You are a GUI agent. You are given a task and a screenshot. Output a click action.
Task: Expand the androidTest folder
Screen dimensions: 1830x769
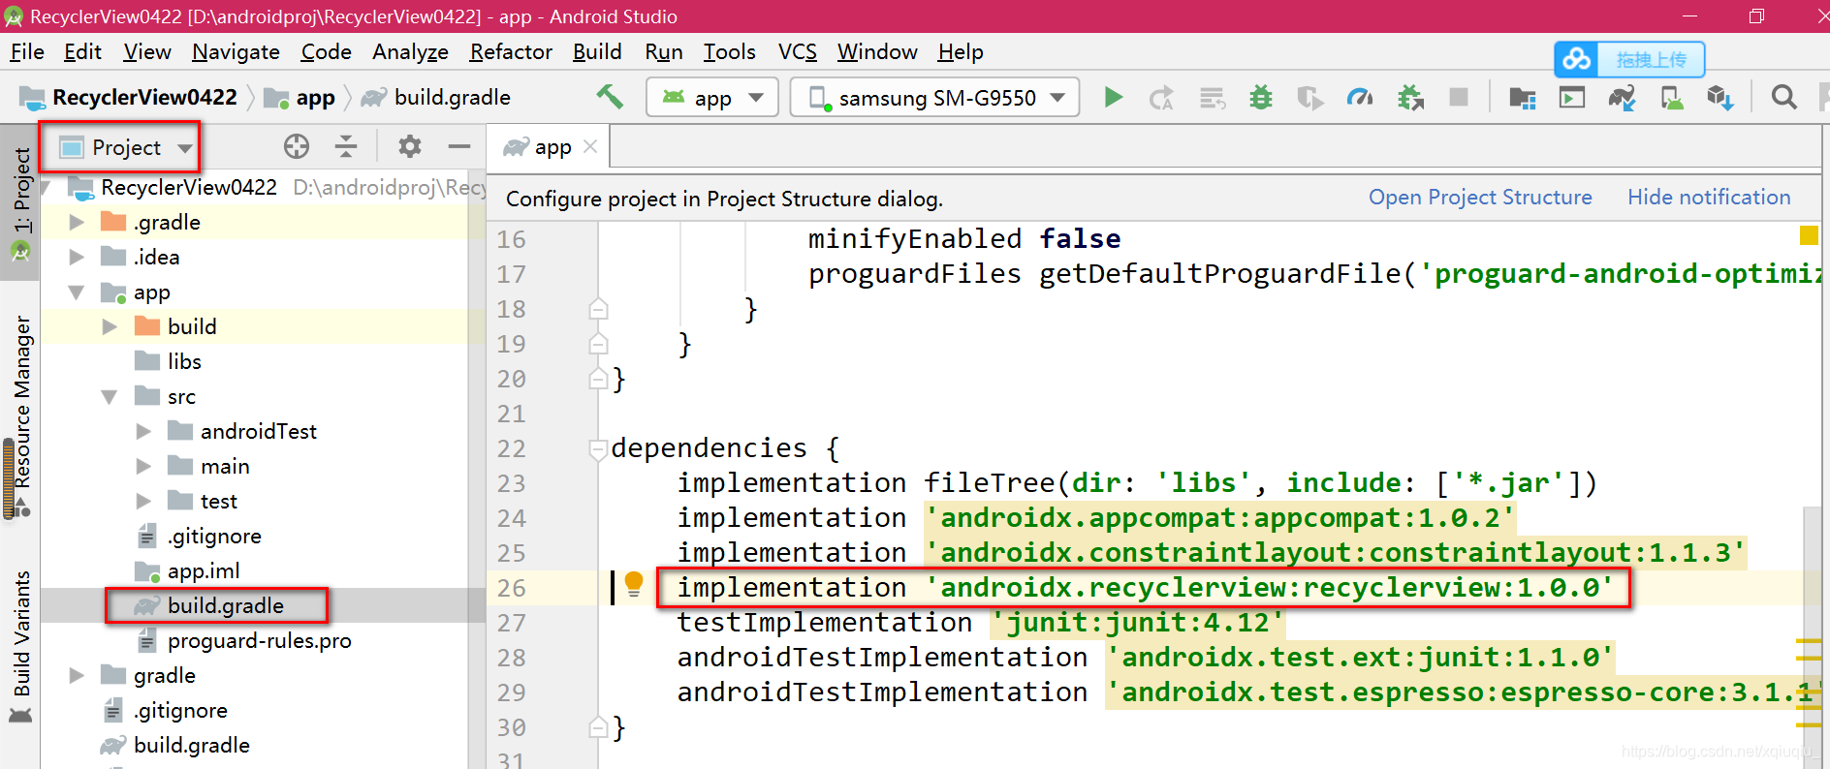coord(143,431)
